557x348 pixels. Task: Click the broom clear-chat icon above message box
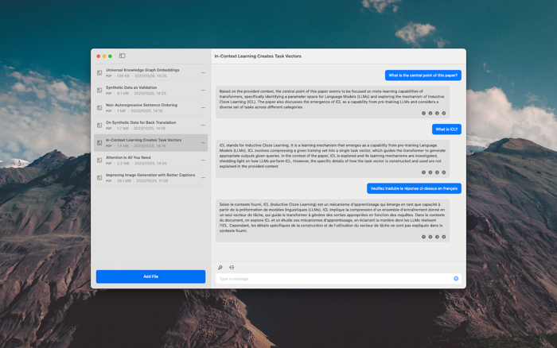(220, 267)
